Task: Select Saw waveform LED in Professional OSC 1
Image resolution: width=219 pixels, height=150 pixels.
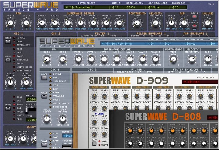Action: coord(50,89)
